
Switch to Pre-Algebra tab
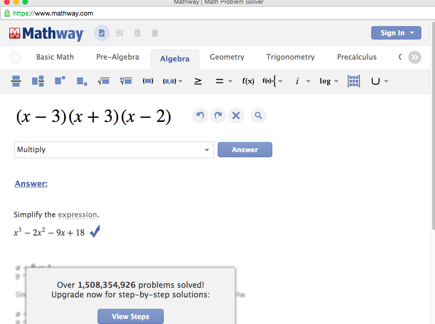[x=118, y=57]
